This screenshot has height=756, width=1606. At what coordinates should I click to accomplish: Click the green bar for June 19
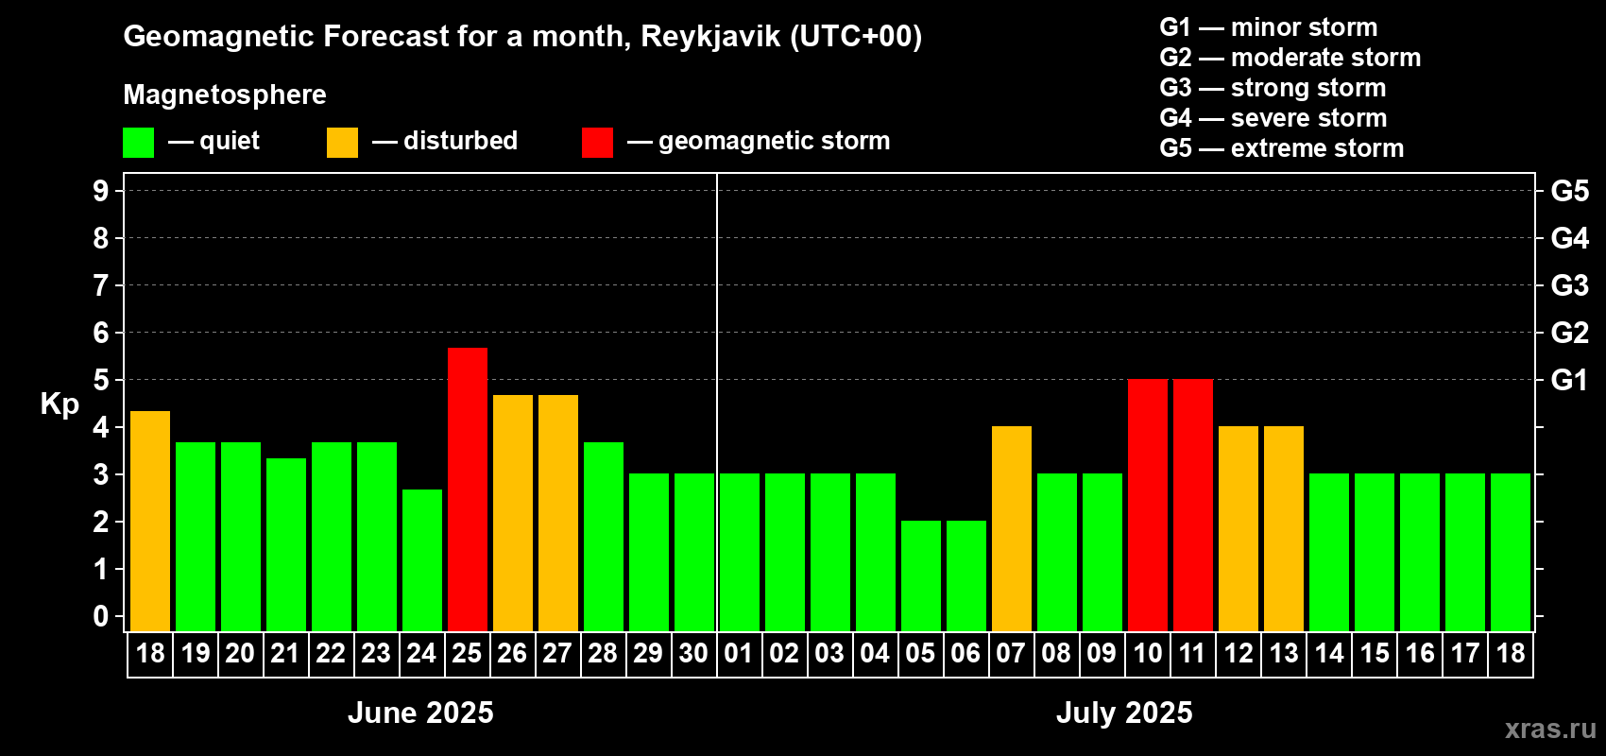click(196, 537)
